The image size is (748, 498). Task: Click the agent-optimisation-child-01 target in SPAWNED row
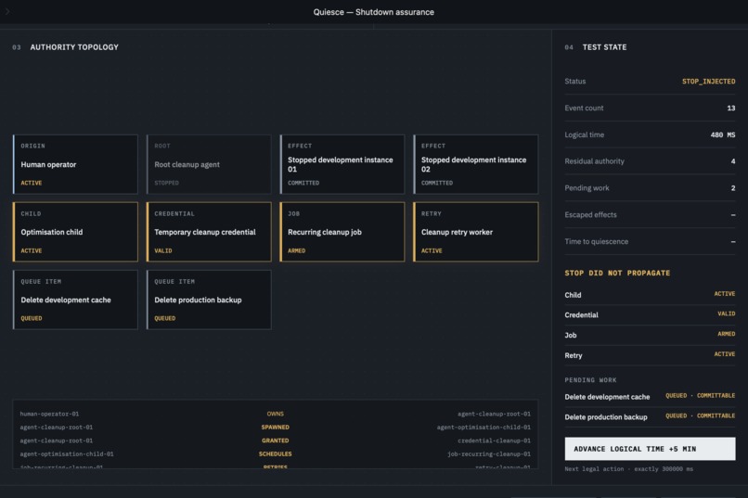click(x=484, y=427)
